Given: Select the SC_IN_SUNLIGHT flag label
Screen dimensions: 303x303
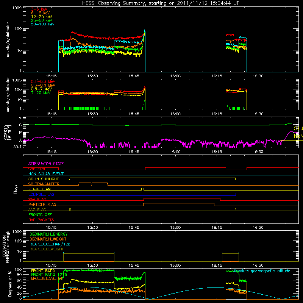Looking at the screenshot, I should click(44, 179).
